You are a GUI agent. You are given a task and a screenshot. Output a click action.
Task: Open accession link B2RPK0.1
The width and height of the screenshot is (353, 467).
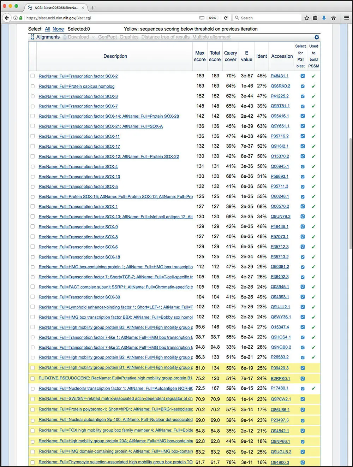[280, 378]
